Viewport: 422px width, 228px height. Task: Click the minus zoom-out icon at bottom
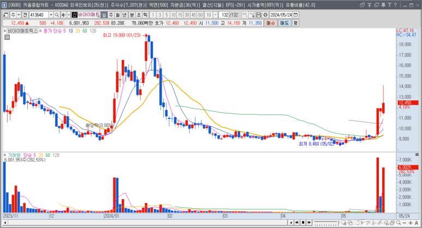point(404,223)
